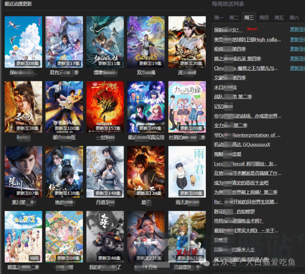Open the Re: 开始的异世界生活 entry

click(246, 202)
